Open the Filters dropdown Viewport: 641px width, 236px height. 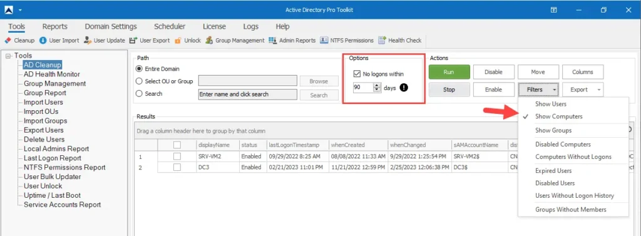(538, 90)
